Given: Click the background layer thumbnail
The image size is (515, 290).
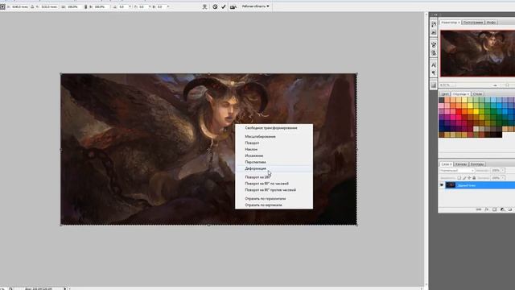Looking at the screenshot, I should point(451,185).
